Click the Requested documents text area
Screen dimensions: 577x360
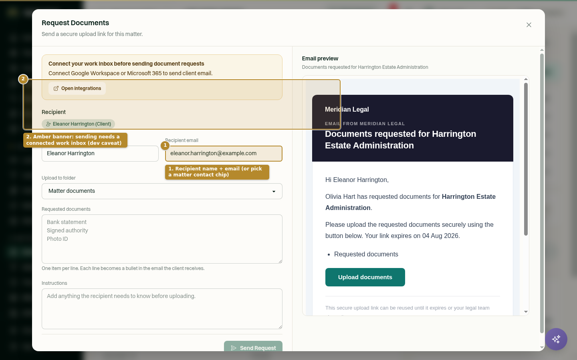[162, 239]
